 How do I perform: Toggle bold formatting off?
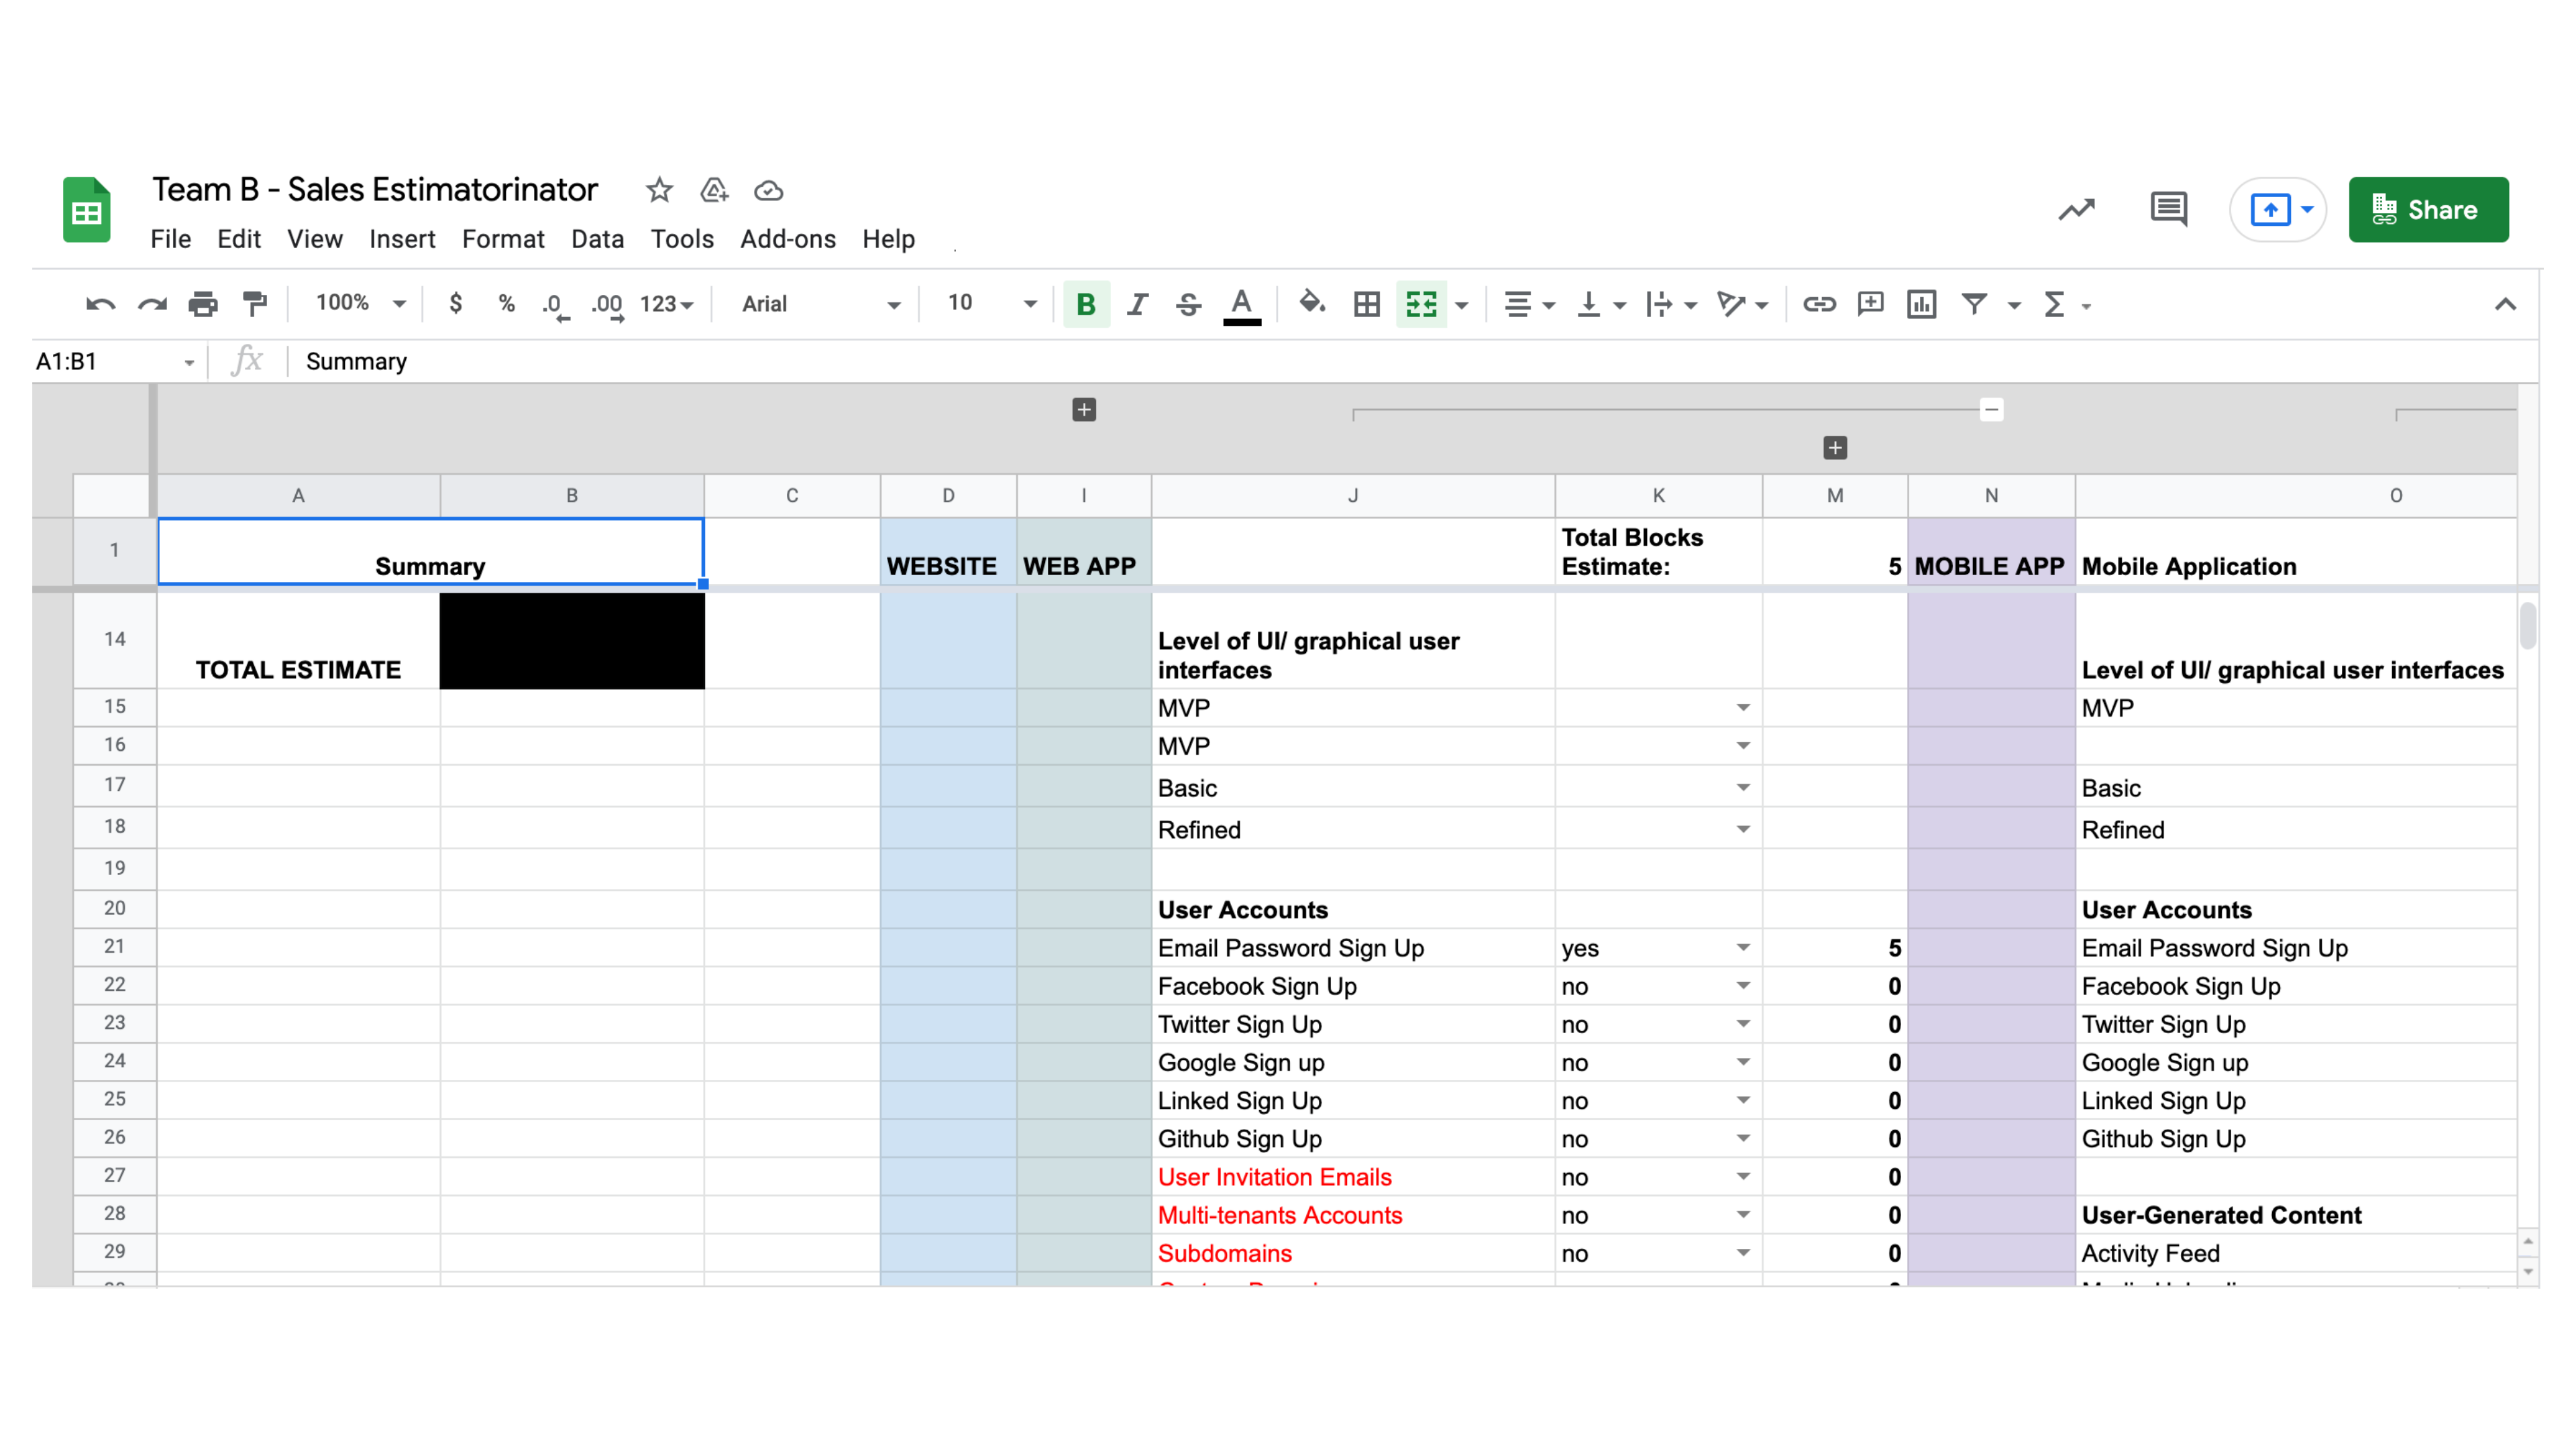1086,304
